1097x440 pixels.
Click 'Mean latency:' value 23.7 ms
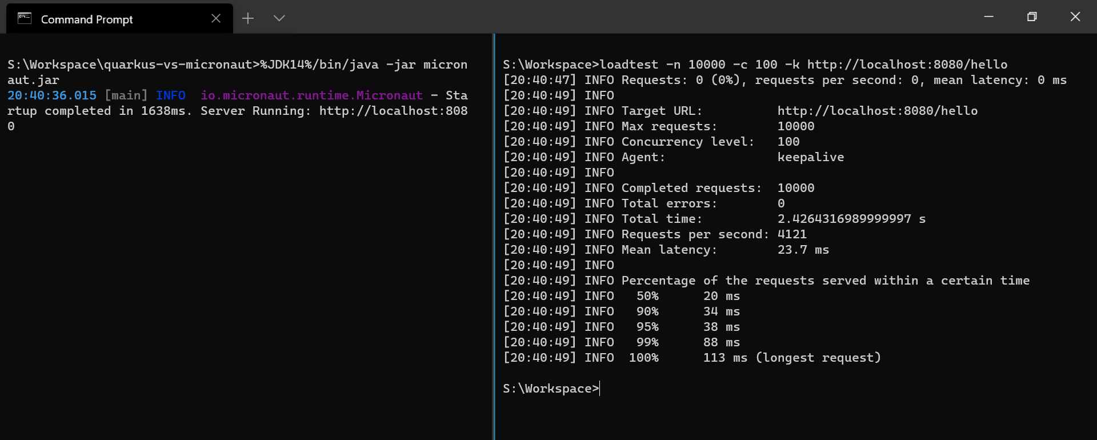click(803, 250)
